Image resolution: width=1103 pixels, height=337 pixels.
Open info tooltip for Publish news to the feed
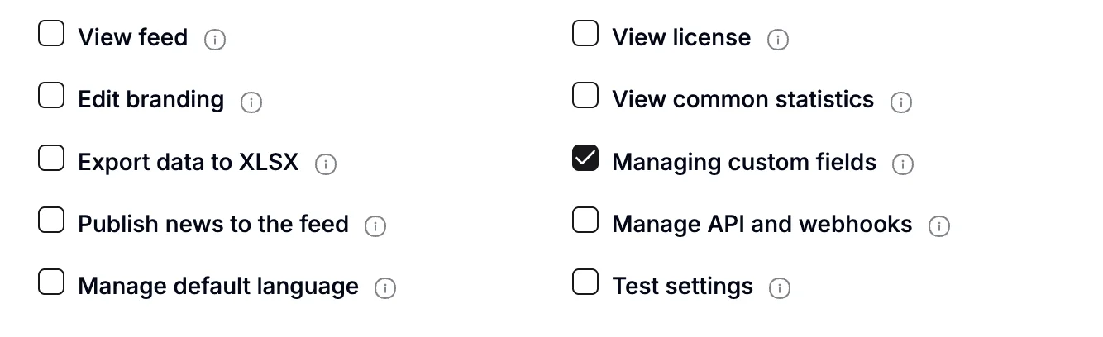[x=376, y=226]
